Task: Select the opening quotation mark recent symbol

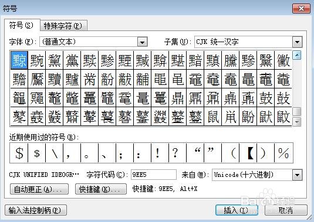Action: (x=195, y=153)
